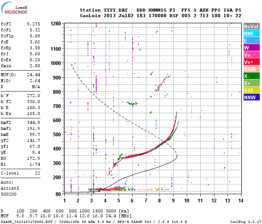The image size is (262, 224).
Task: Click the MUF(D) value 24.44
Action: [x=33, y=75]
